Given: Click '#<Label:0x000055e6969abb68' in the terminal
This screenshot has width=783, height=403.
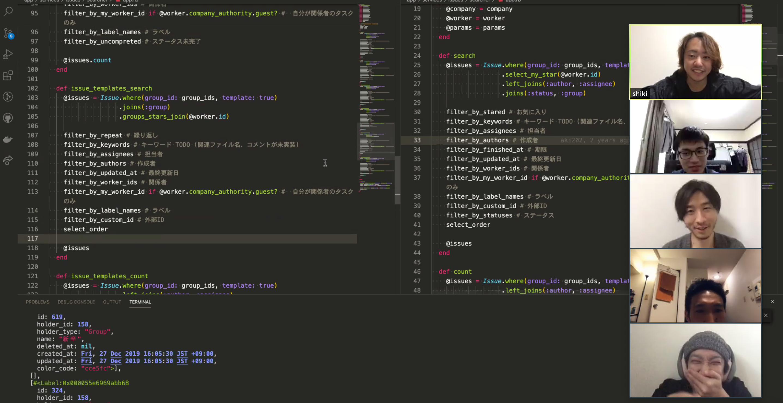Looking at the screenshot, I should 81,383.
